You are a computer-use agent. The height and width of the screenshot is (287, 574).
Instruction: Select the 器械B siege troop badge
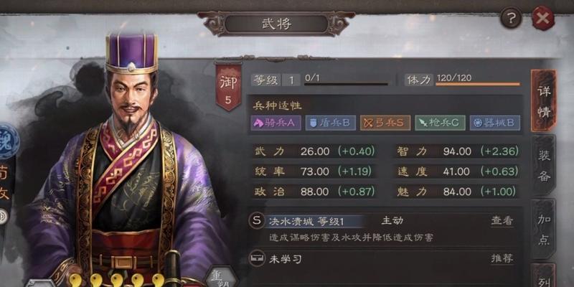[x=495, y=123]
